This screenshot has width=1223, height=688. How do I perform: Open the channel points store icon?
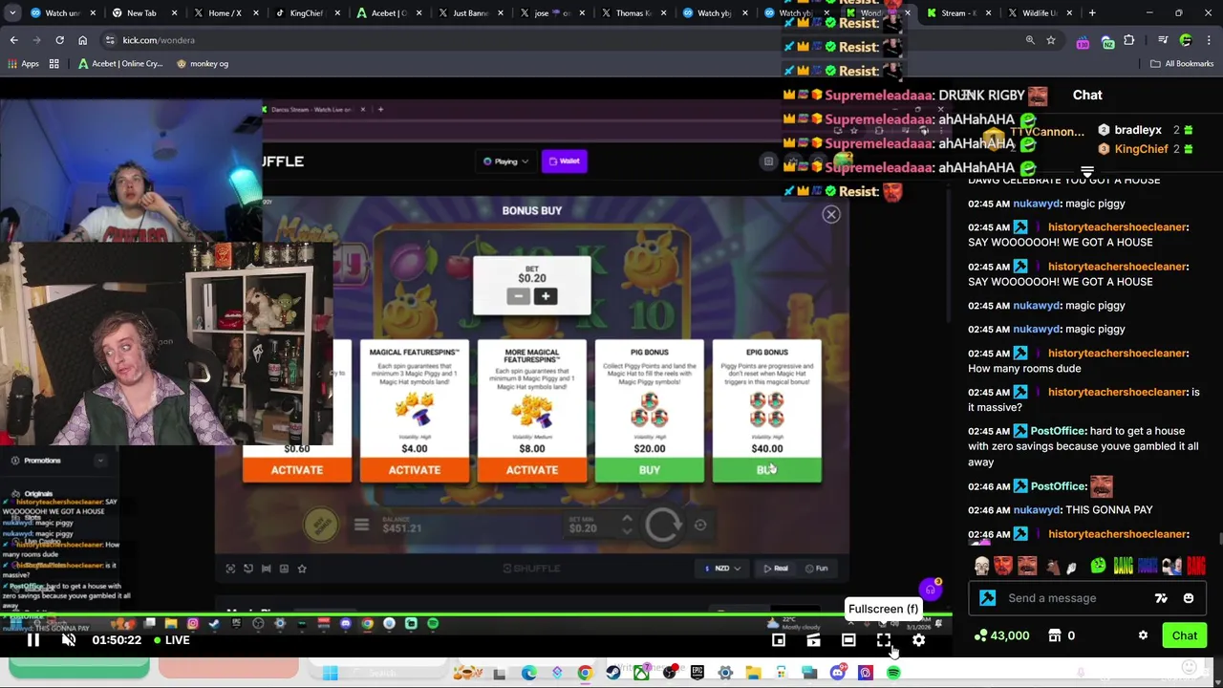[1055, 635]
